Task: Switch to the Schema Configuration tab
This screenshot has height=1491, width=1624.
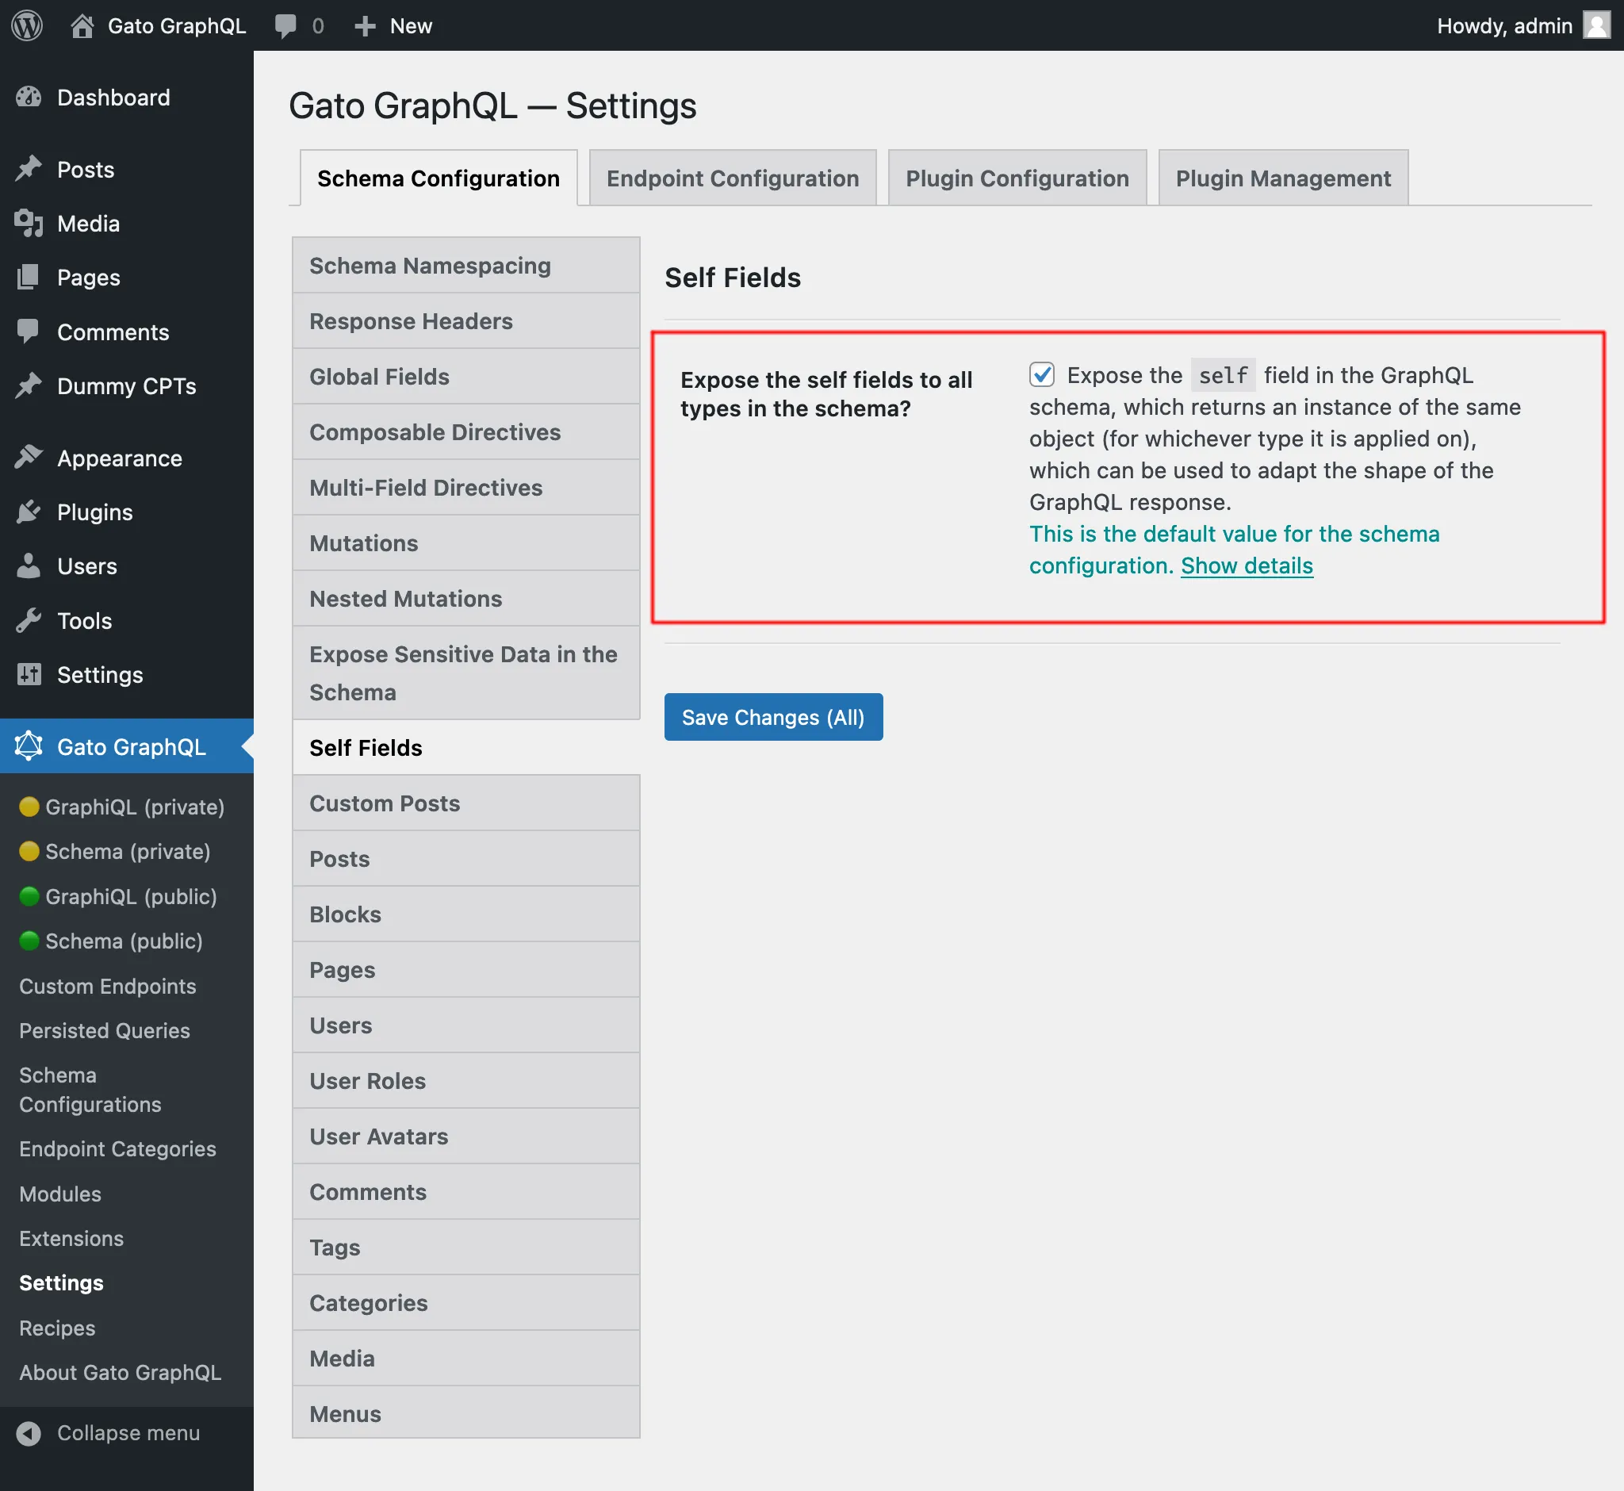Action: 438,178
